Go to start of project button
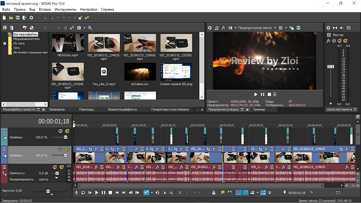Screen dimensions: 361x203 point(117,193)
